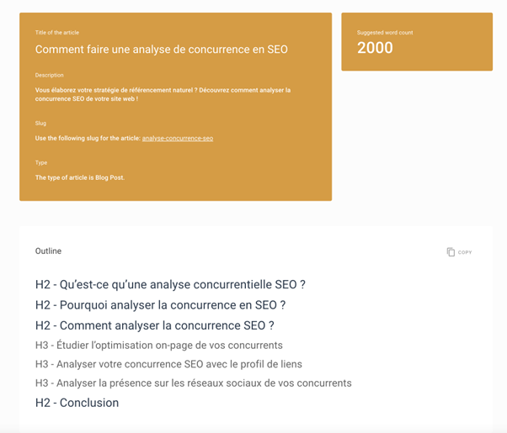Click the suggested word count 2000
Image resolution: width=507 pixels, height=433 pixels.
[375, 48]
